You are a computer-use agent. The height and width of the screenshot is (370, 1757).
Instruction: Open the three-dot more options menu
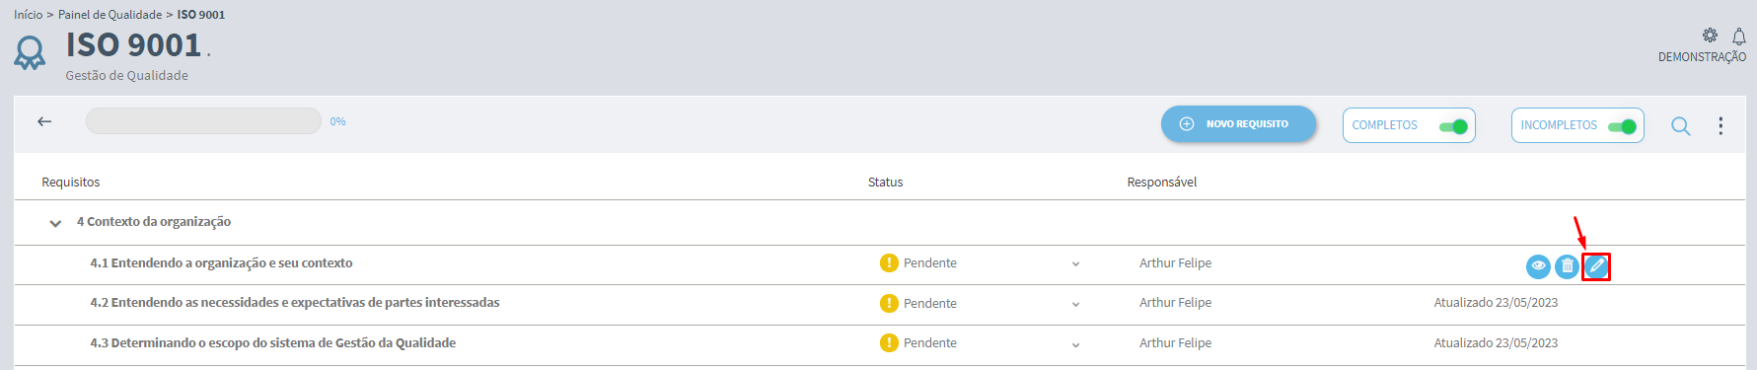(x=1720, y=125)
